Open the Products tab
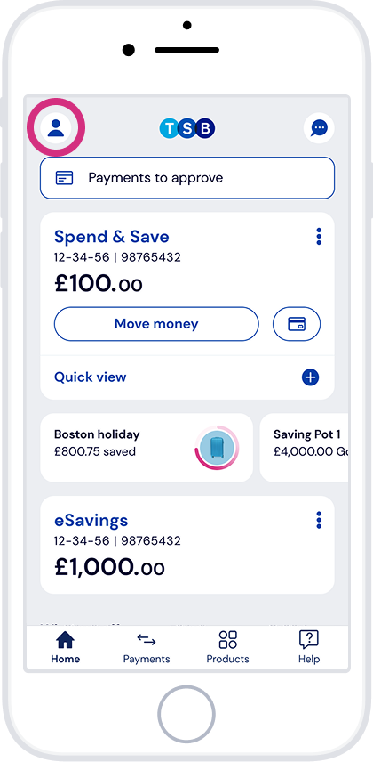Screen dimensions: 373x762 point(227,648)
